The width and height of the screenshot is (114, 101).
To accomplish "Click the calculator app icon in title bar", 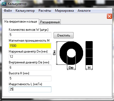I will click(4, 4).
